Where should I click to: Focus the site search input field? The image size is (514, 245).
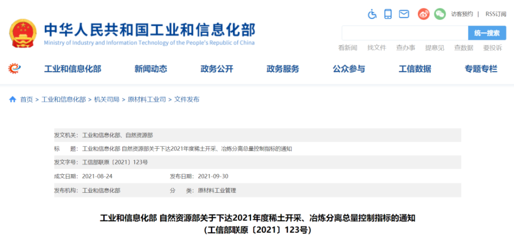click(x=405, y=33)
